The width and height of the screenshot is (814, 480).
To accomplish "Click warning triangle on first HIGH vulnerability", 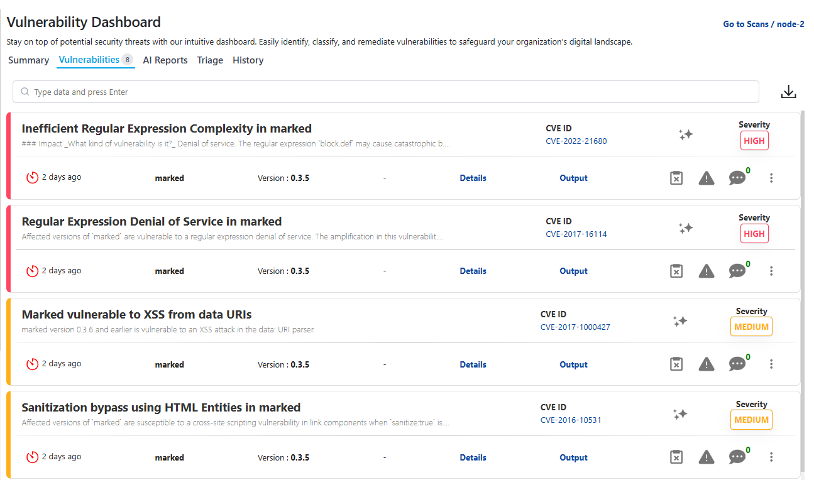I will tap(706, 178).
